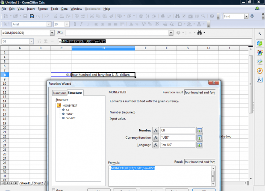
Task: Switch to Functions tab in wizard
Action: click(59, 93)
